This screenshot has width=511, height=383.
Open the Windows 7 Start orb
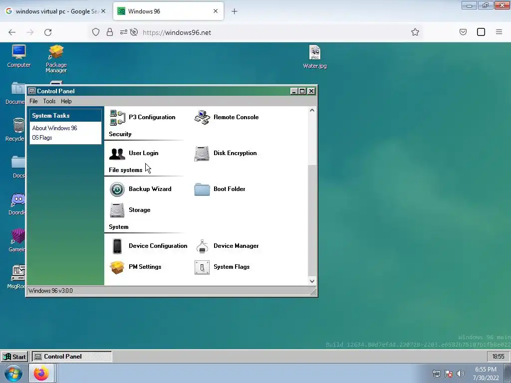[13, 373]
